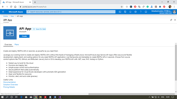Open a new browser tab

(35, 2)
